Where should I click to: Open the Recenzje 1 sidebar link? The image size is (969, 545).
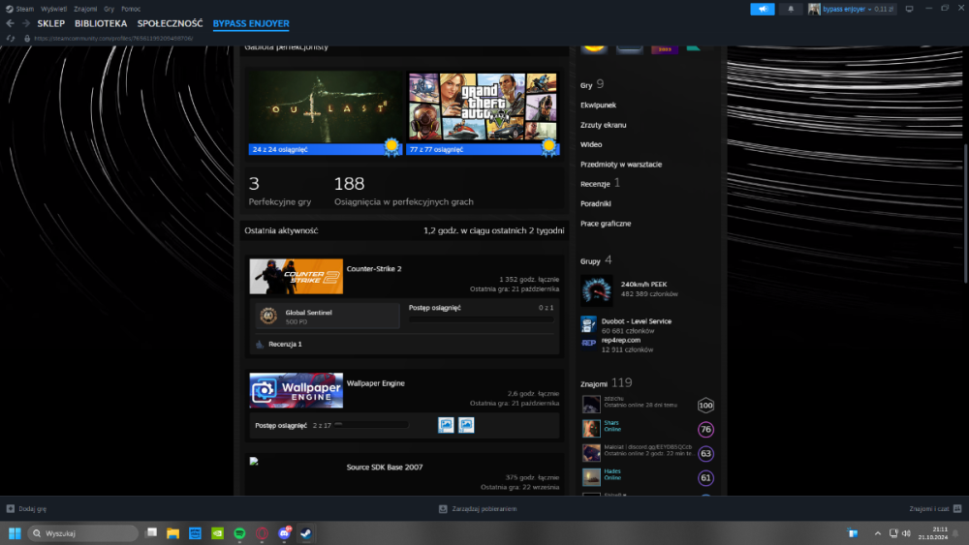coord(600,184)
